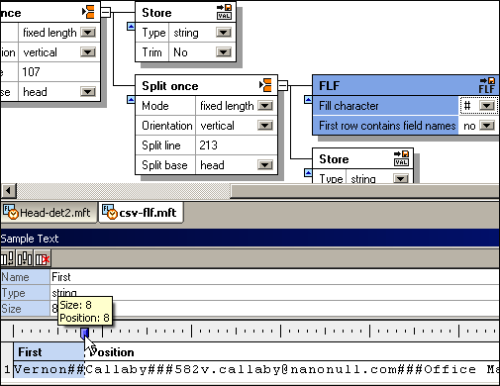Click the Split once title text
Viewport: 500px width, 386px height.
(170, 86)
